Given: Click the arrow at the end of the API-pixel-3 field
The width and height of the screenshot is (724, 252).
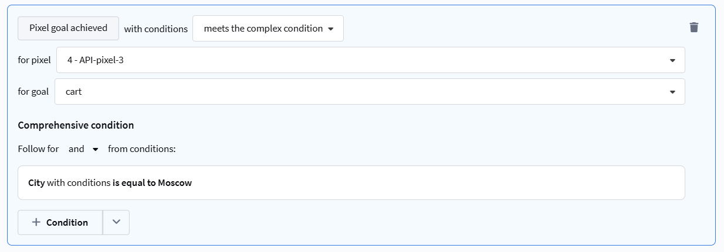Looking at the screenshot, I should click(672, 60).
